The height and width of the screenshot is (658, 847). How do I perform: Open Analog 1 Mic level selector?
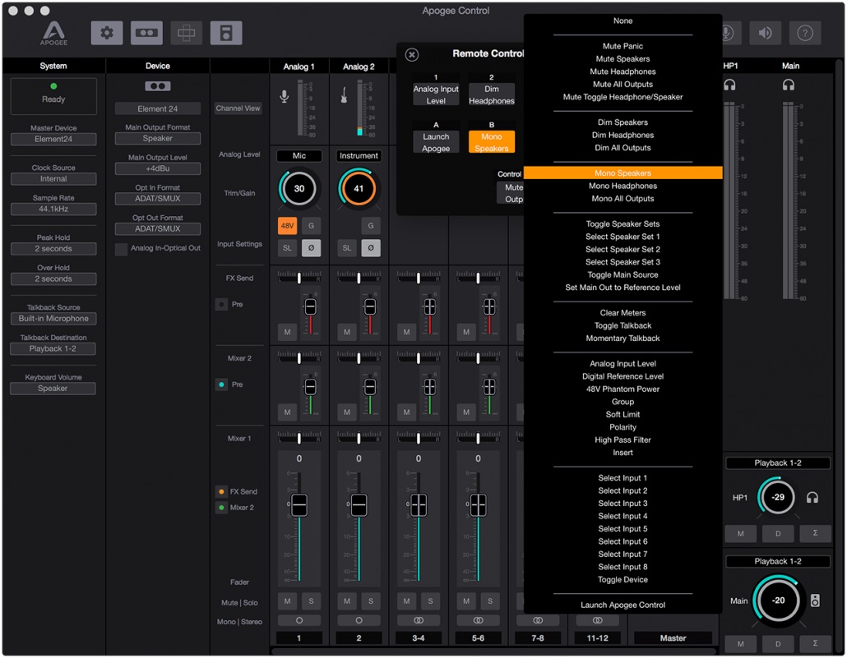tap(299, 156)
